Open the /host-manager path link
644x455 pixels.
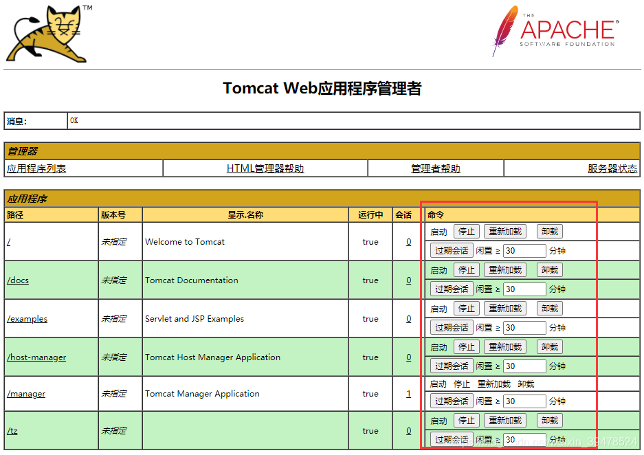pyautogui.click(x=36, y=357)
